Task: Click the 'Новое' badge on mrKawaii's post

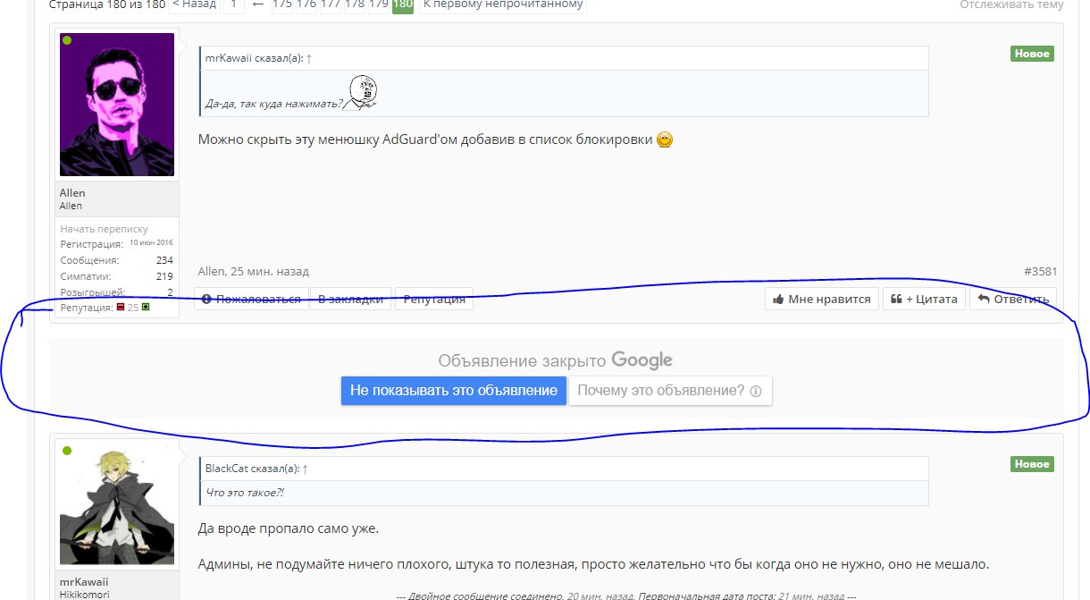Action: 1032,464
